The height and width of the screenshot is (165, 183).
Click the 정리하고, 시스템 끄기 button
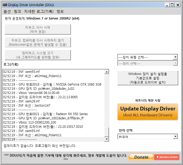click(38, 55)
